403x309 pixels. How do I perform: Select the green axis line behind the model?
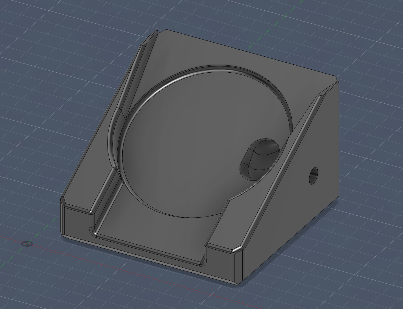pos(266,32)
